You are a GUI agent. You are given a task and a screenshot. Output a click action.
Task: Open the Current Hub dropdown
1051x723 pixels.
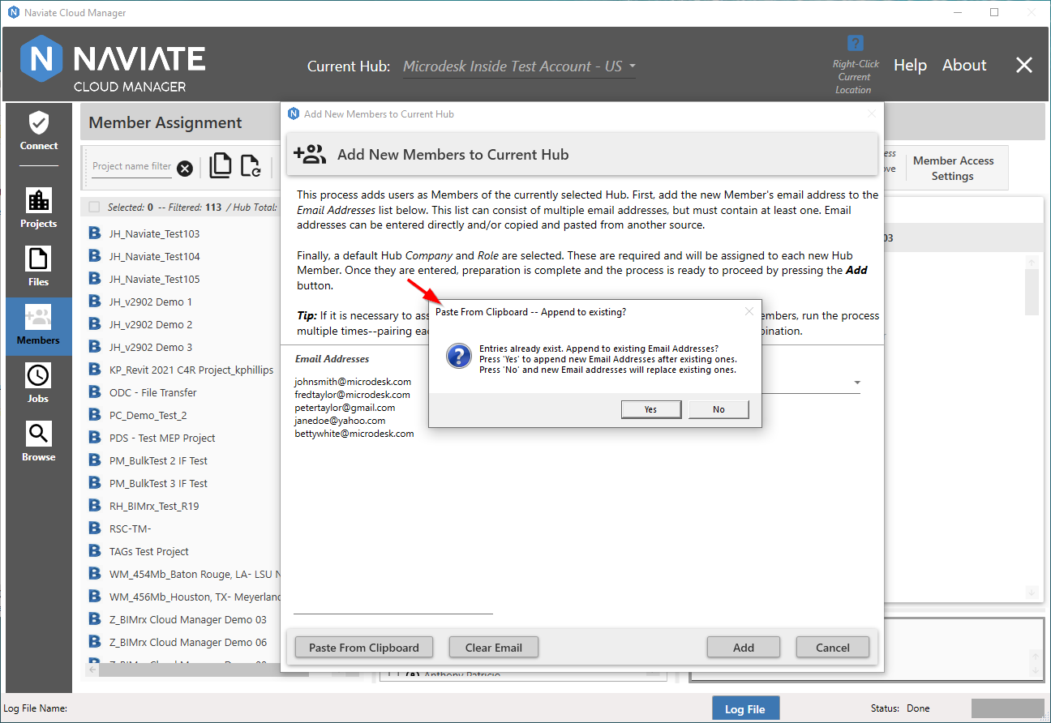(x=519, y=66)
